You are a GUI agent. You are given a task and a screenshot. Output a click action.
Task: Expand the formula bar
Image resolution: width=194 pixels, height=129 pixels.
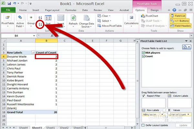tap(191, 36)
